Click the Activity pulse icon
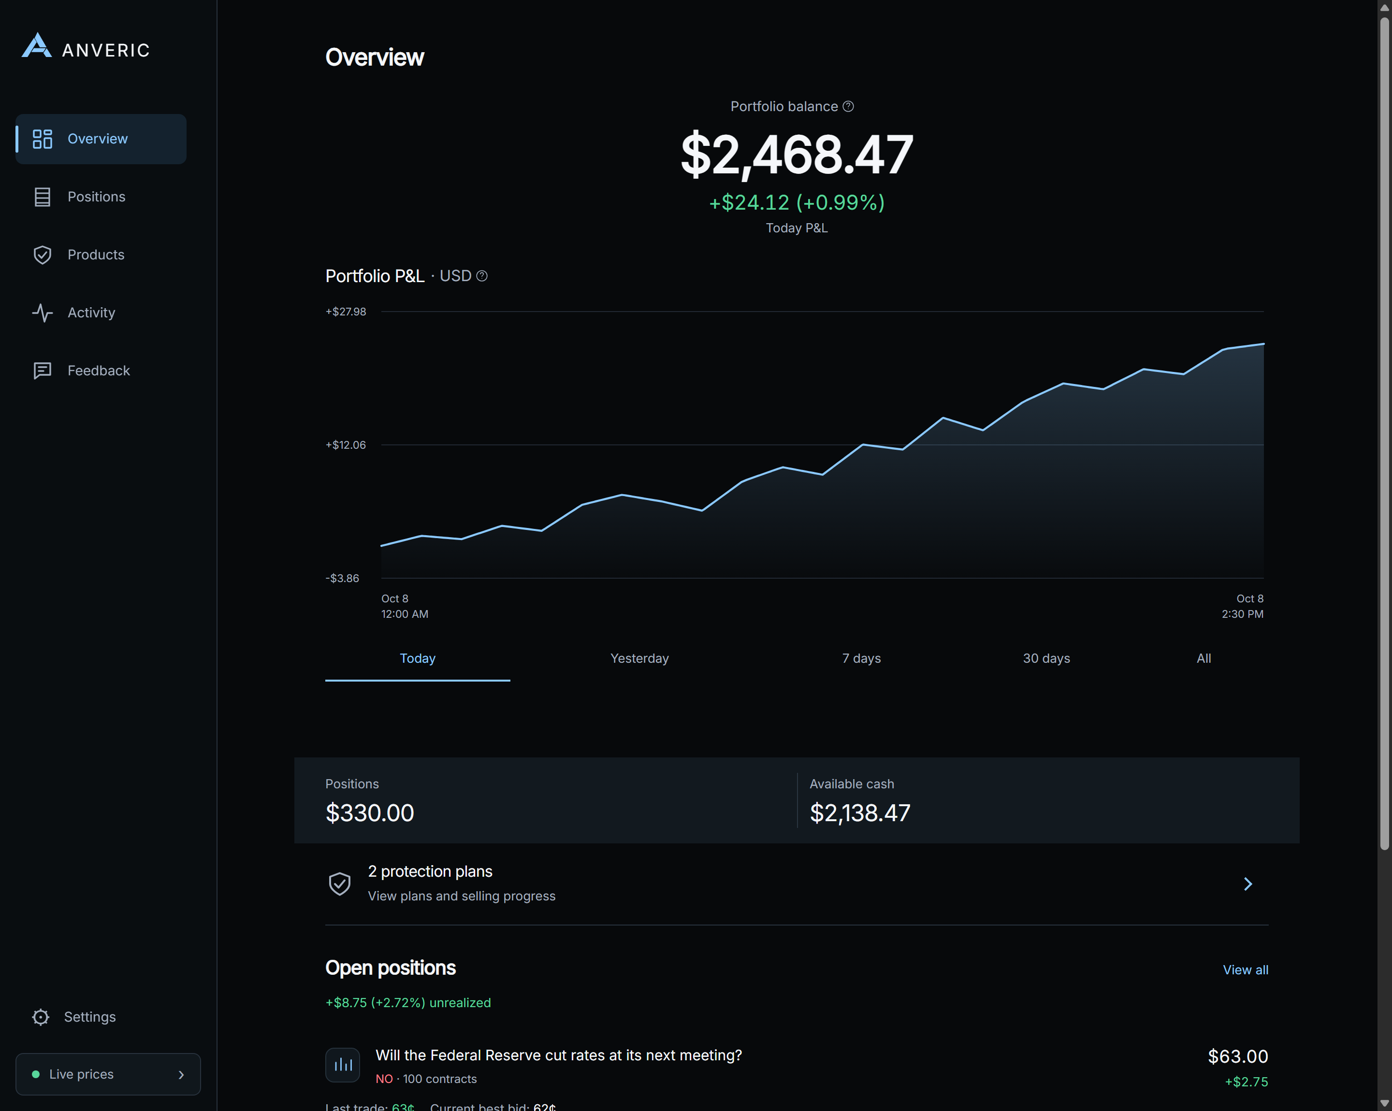This screenshot has height=1111, width=1392. pos(43,313)
